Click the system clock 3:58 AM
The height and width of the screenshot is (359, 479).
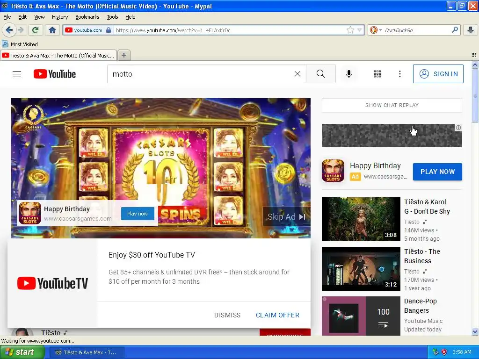tap(462, 352)
